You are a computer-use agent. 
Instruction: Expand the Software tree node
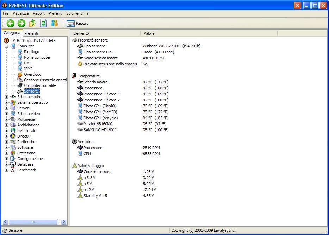click(6, 147)
